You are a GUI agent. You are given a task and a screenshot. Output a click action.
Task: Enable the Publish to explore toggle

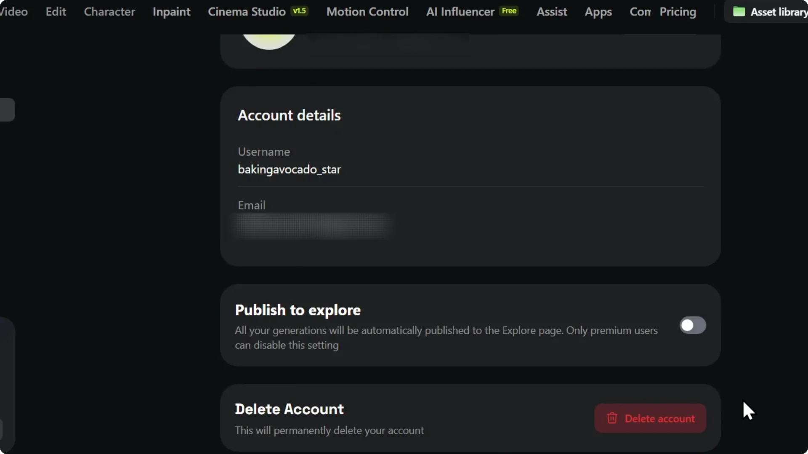[x=692, y=325]
